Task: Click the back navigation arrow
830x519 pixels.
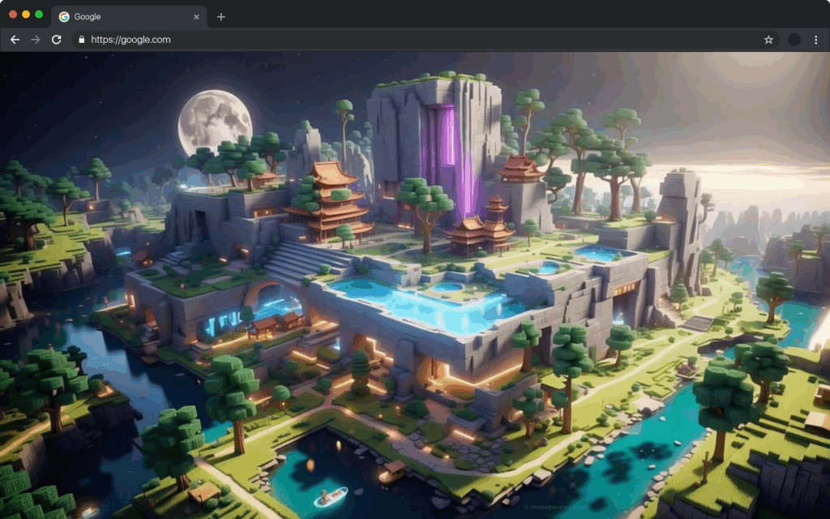Action: 15,39
